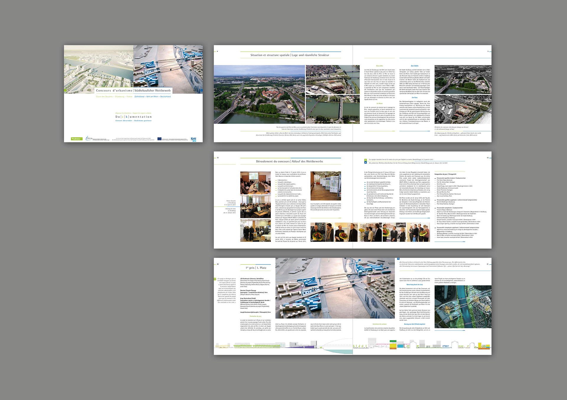Click the small blue square marker on cover right edge
This screenshot has width=567, height=400.
[x=201, y=90]
